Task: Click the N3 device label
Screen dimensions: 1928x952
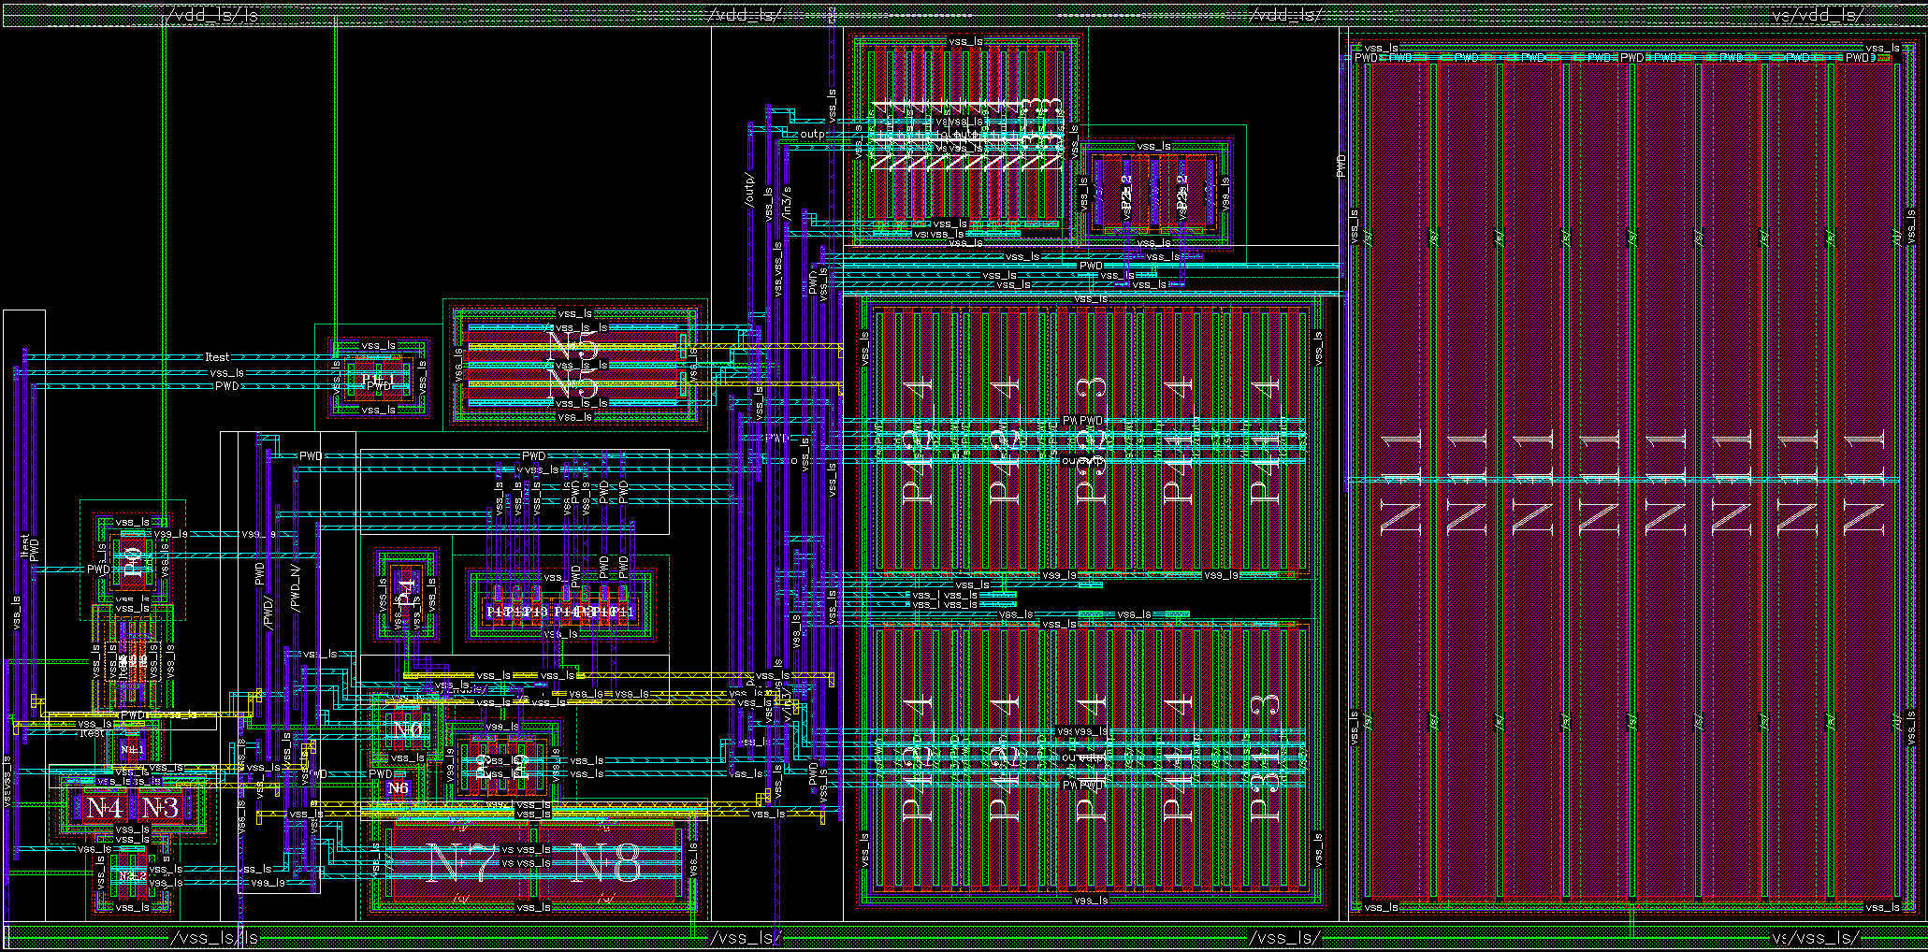Action: pyautogui.click(x=160, y=807)
